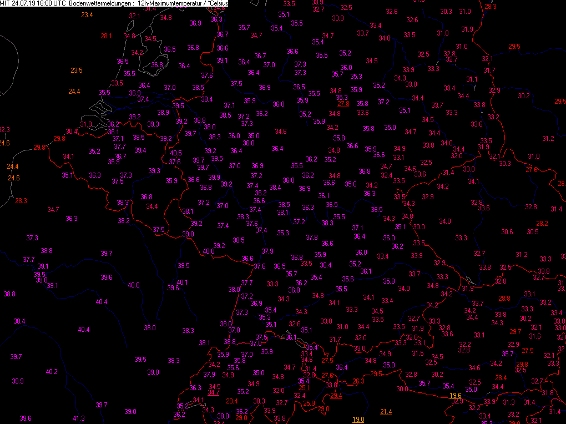Click the underlined orange 19.0 reading
The height and width of the screenshot is (424, 566).
358,419
